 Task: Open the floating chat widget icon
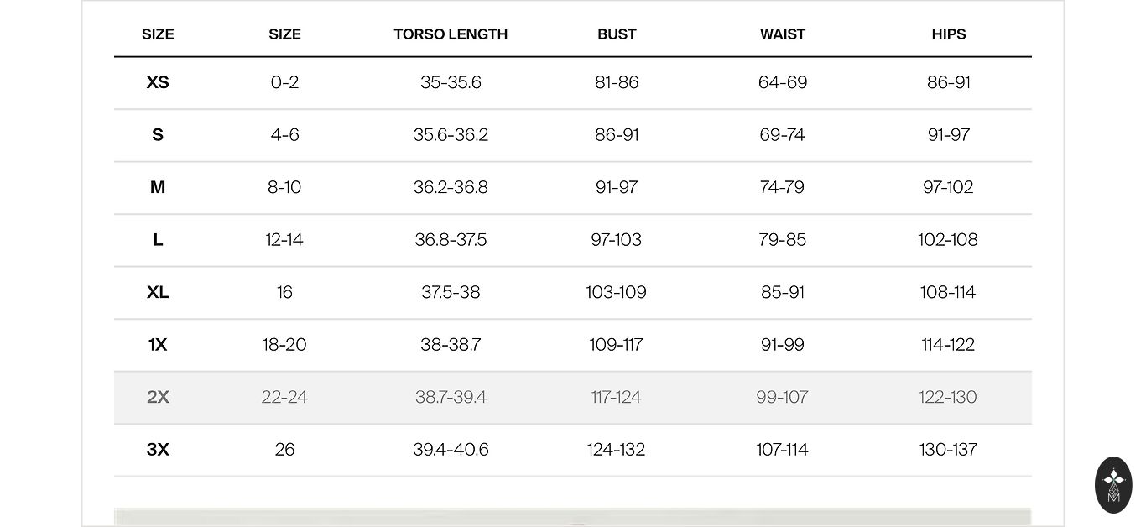pos(1113,485)
